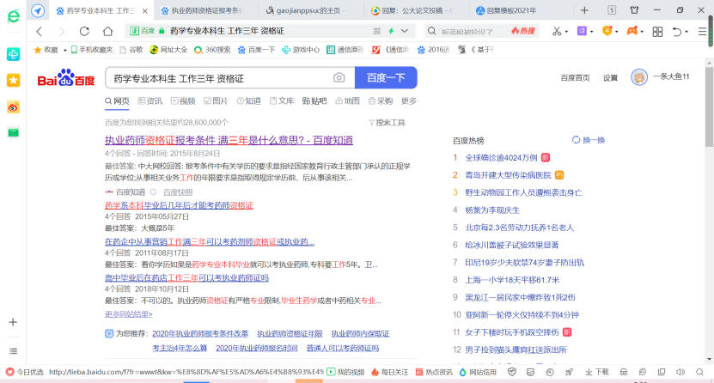Open the four-square extensions grid icon
Screen dimensions: 714x383
[657, 32]
